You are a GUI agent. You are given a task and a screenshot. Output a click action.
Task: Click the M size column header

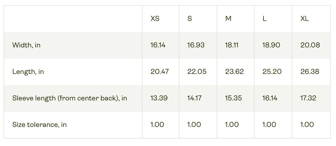coord(228,19)
